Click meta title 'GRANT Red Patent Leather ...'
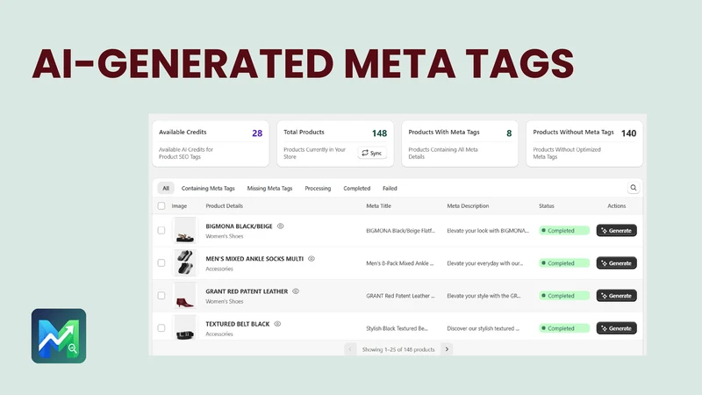The image size is (702, 395). point(400,296)
